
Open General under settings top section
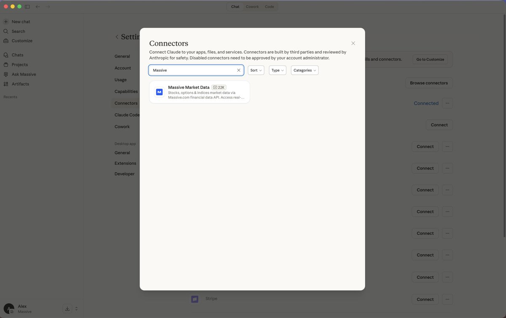coord(122,56)
